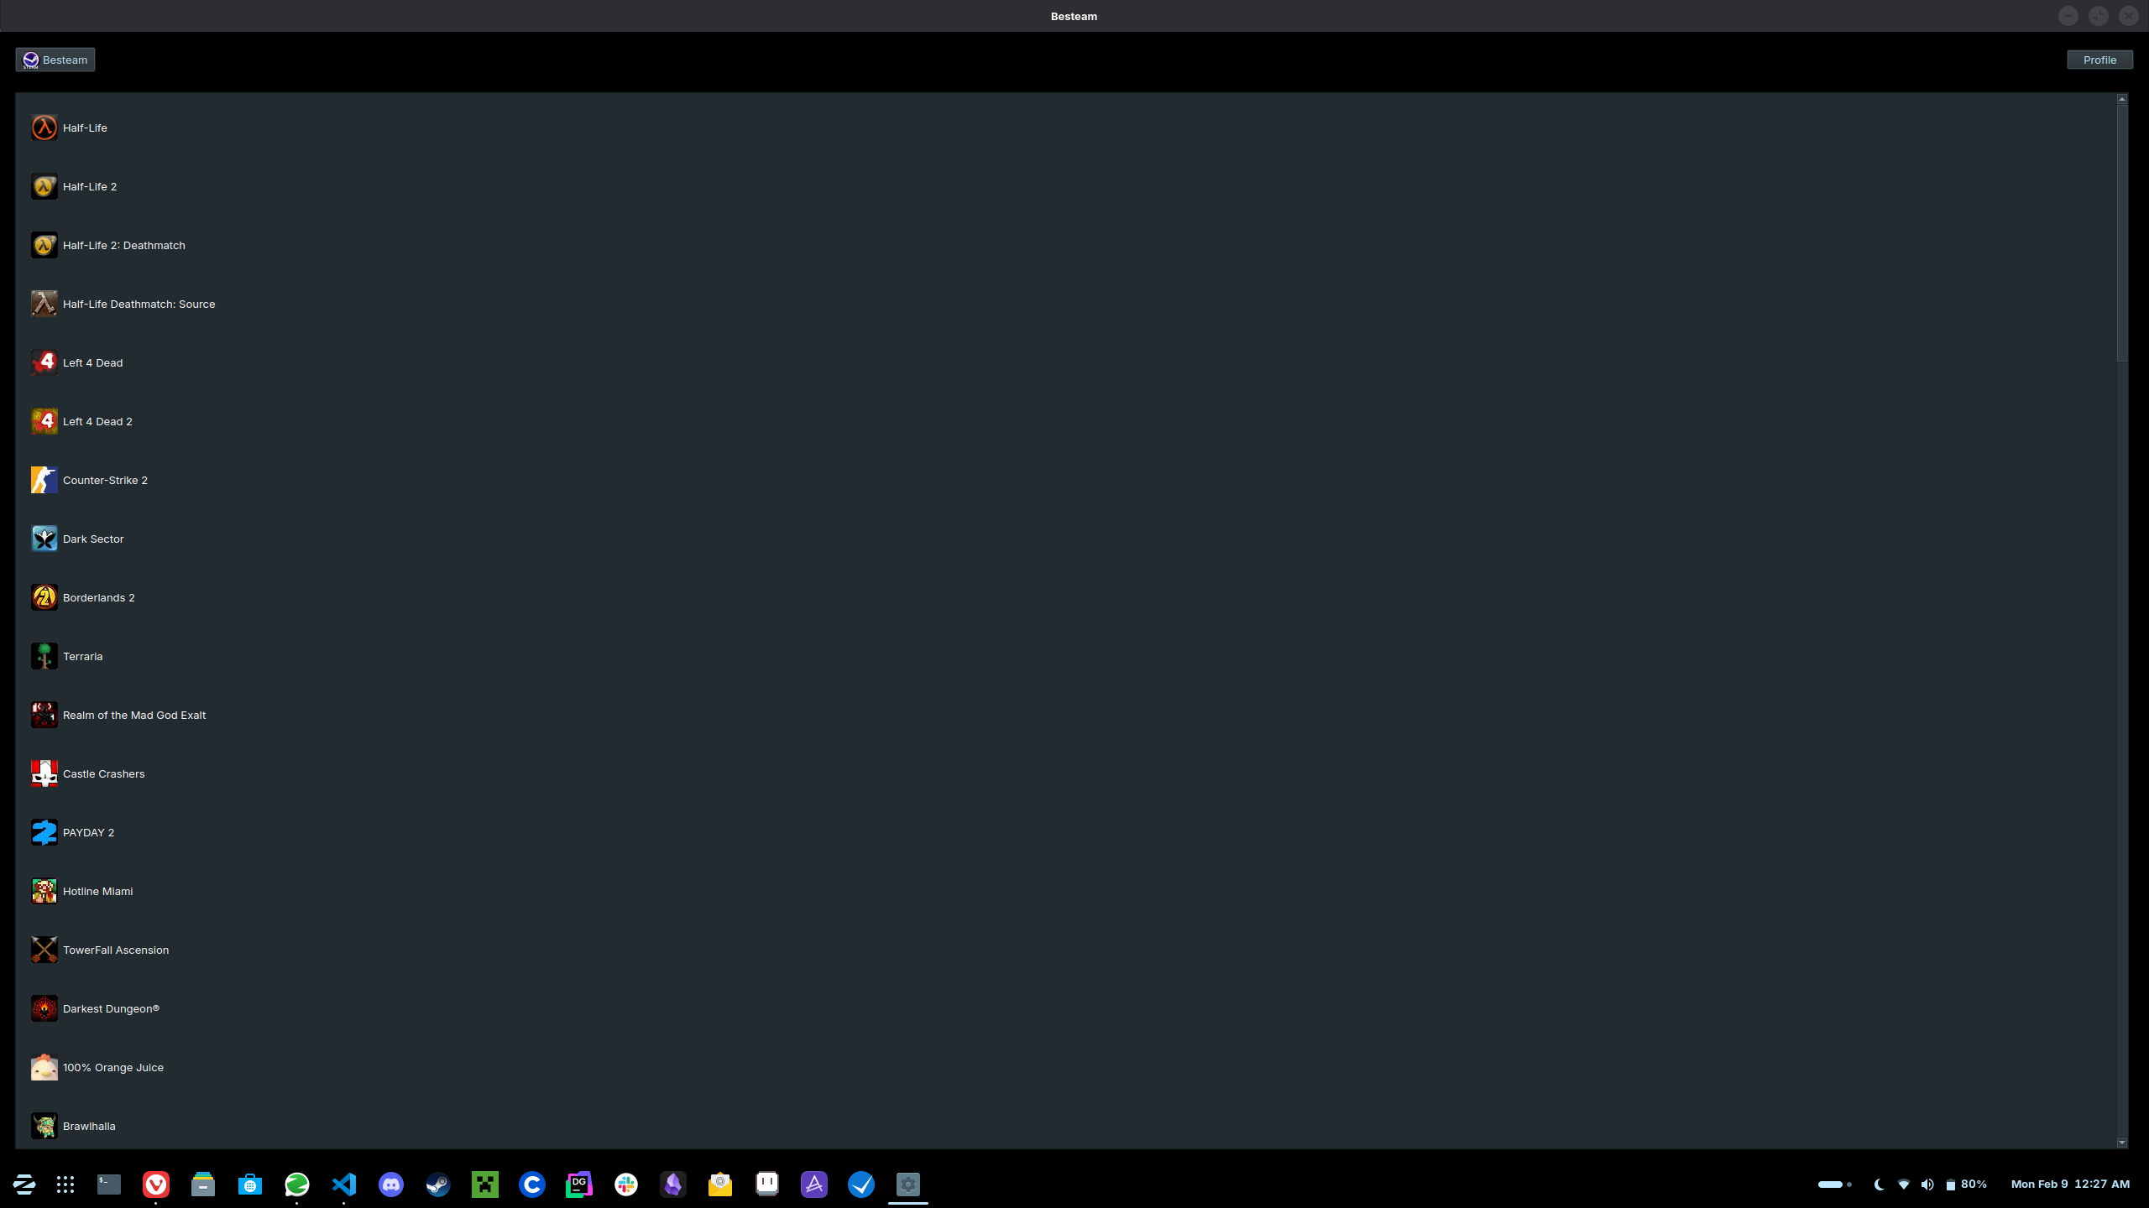Select the 100% Orange Juice icon
This screenshot has height=1208, width=2149.
coord(44,1067)
